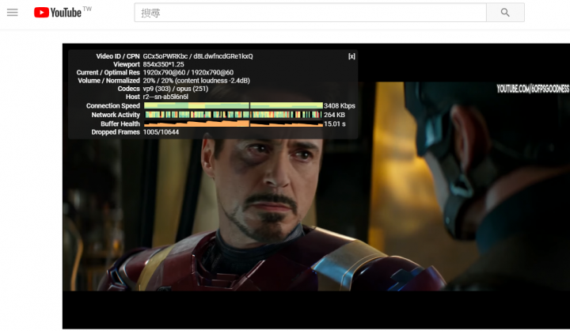Click the Buffer Health graph bar
The height and width of the screenshot is (331, 570).
[x=233, y=124]
